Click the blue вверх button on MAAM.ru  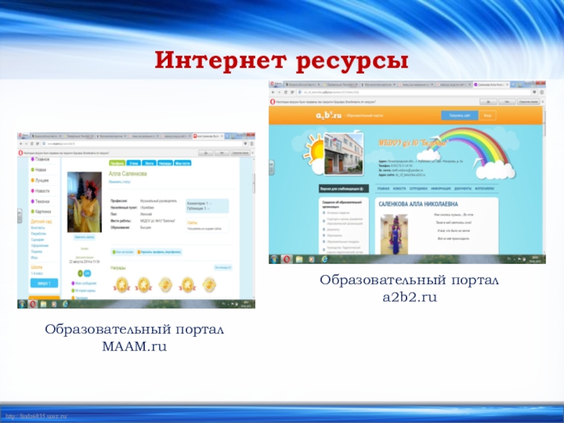pos(44,283)
